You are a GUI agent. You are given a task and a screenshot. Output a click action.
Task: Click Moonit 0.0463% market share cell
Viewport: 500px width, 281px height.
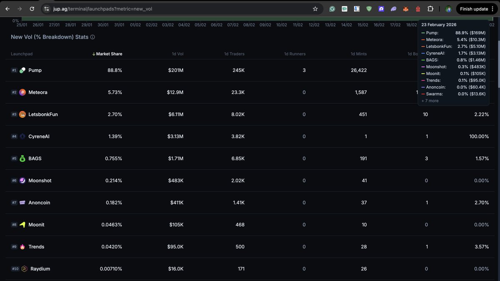pos(112,224)
